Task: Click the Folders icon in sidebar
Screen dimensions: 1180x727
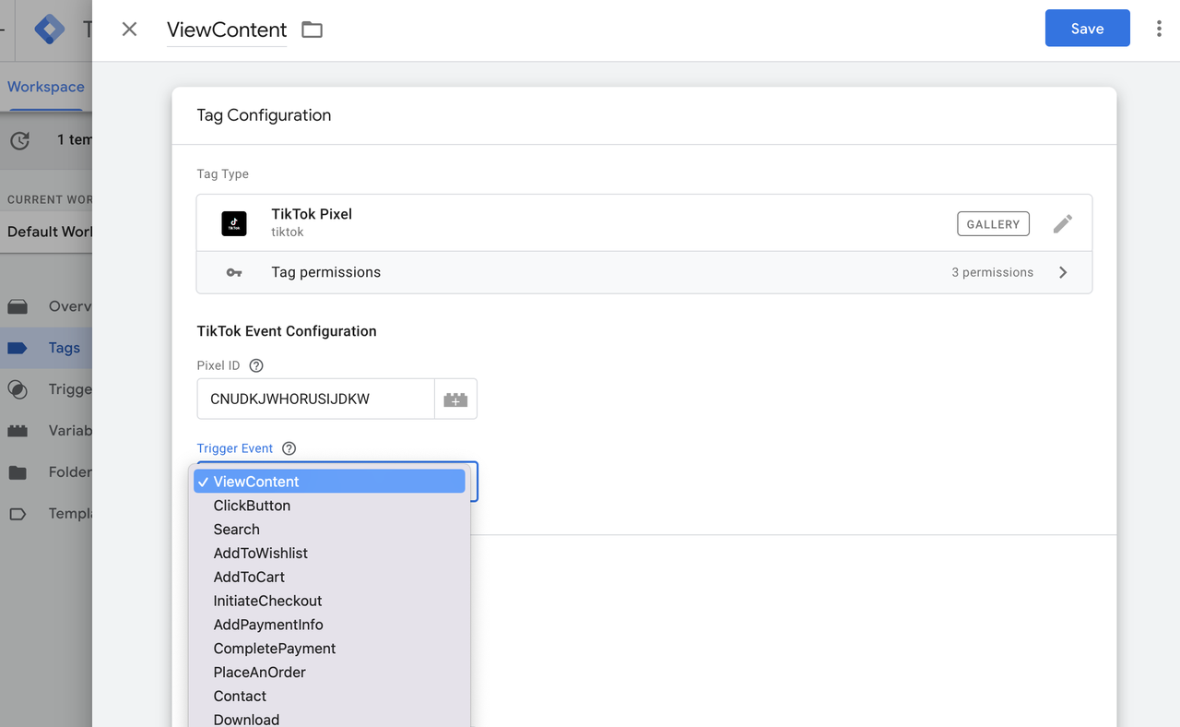Action: [x=18, y=472]
